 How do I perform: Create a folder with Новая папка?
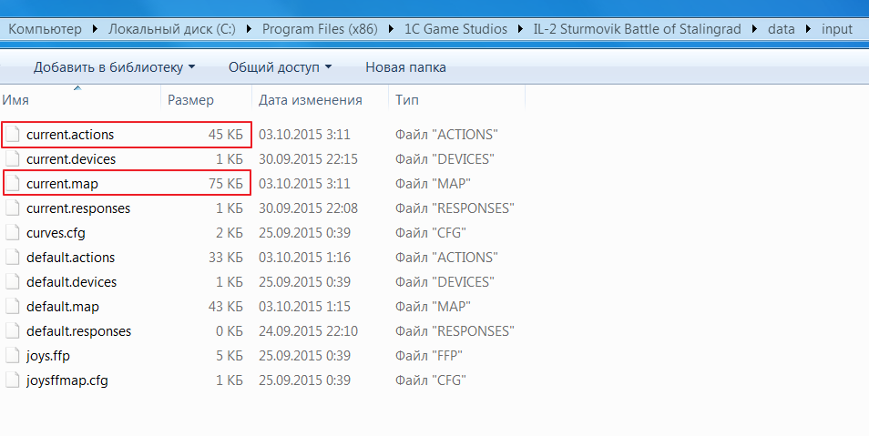tap(405, 67)
